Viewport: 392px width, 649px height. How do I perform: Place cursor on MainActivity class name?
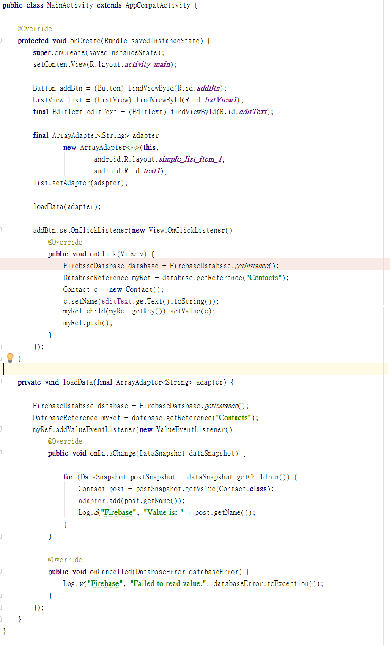[70, 5]
